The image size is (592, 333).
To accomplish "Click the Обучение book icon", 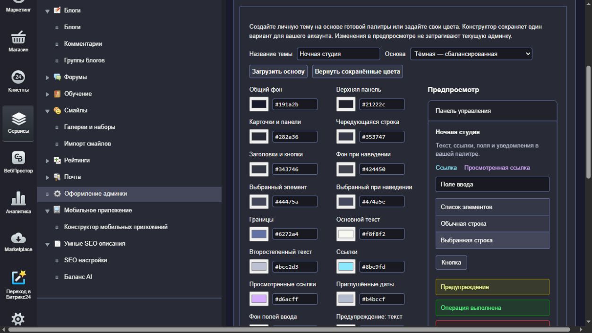I will coord(57,94).
